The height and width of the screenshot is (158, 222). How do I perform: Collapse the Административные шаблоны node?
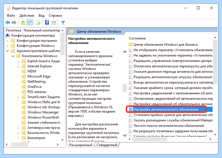8,51
